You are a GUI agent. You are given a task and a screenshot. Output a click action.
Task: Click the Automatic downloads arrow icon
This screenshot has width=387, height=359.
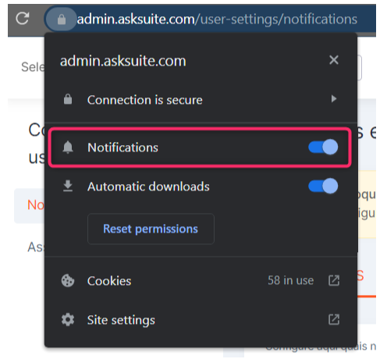pyautogui.click(x=68, y=186)
